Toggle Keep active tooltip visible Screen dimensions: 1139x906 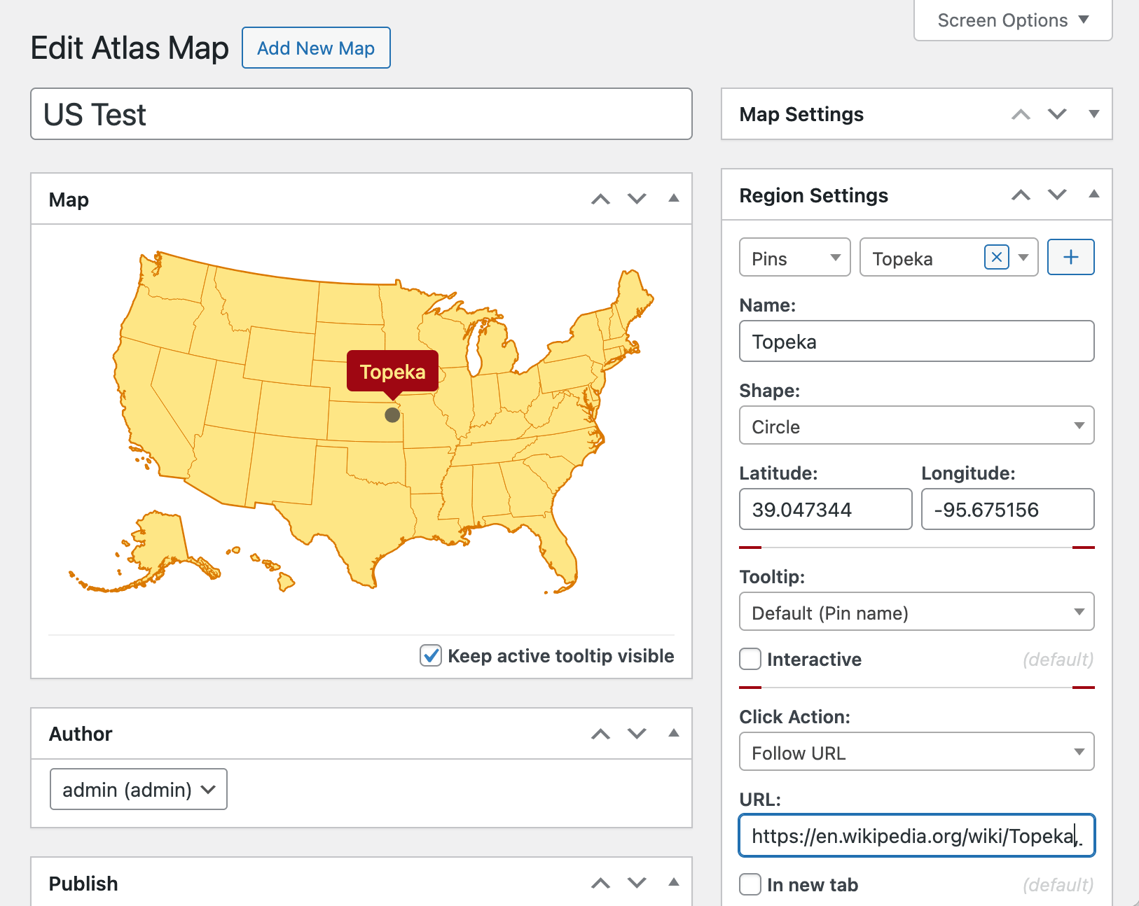pyautogui.click(x=431, y=656)
